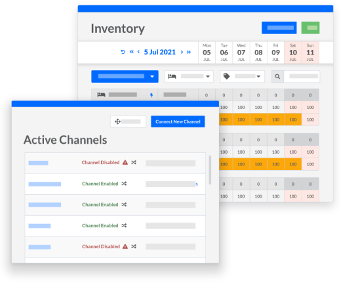This screenshot has height=283, width=341.
Task: Go to previous day with single-left chevron
Action: 138,52
